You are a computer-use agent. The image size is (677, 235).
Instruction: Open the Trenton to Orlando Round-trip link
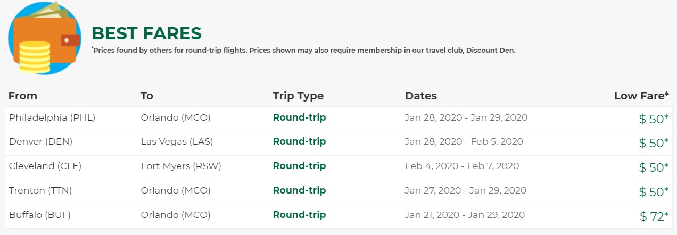299,190
